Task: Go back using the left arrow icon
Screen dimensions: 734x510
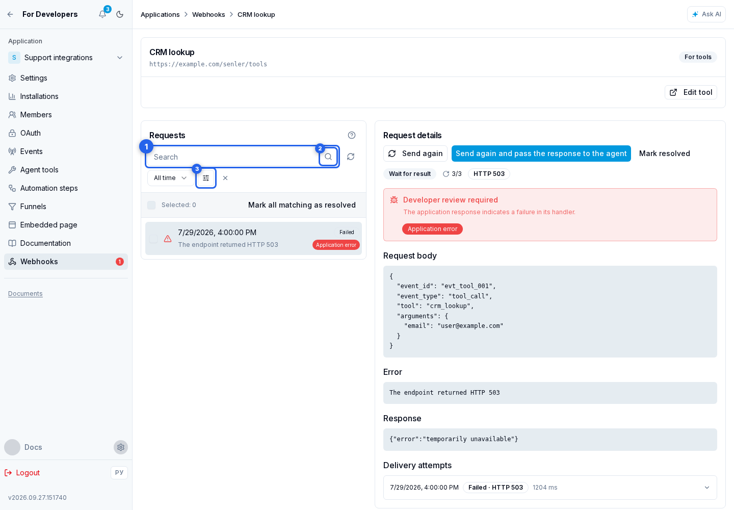Action: tap(10, 14)
